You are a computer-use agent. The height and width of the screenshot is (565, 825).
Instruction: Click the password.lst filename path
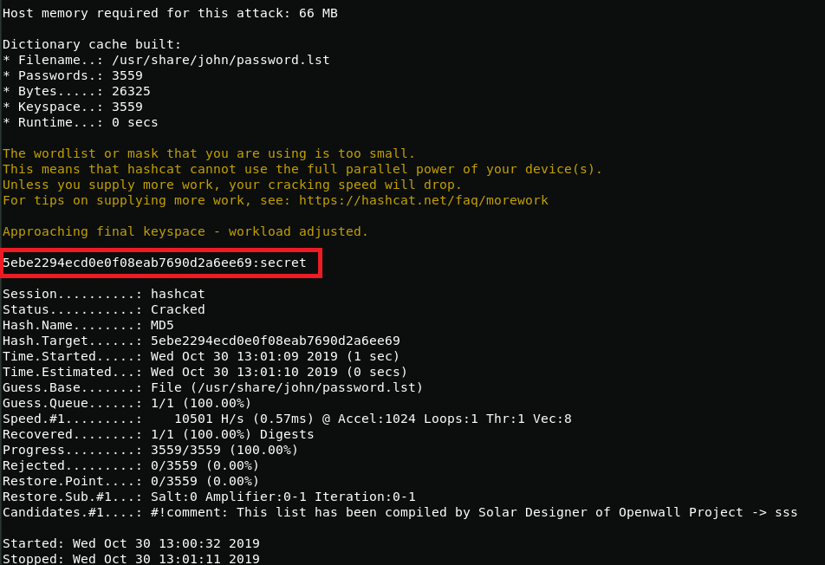click(220, 60)
